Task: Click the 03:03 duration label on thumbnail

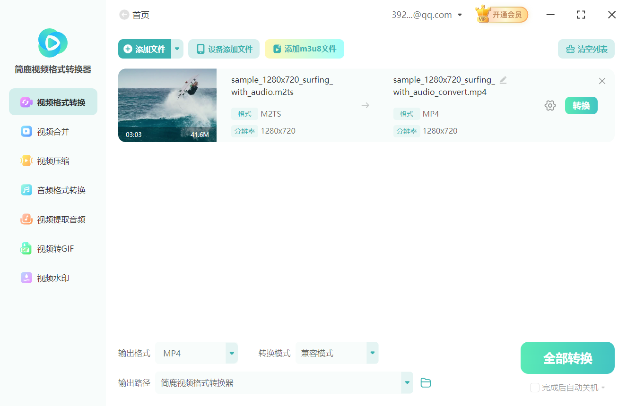Action: tap(134, 135)
